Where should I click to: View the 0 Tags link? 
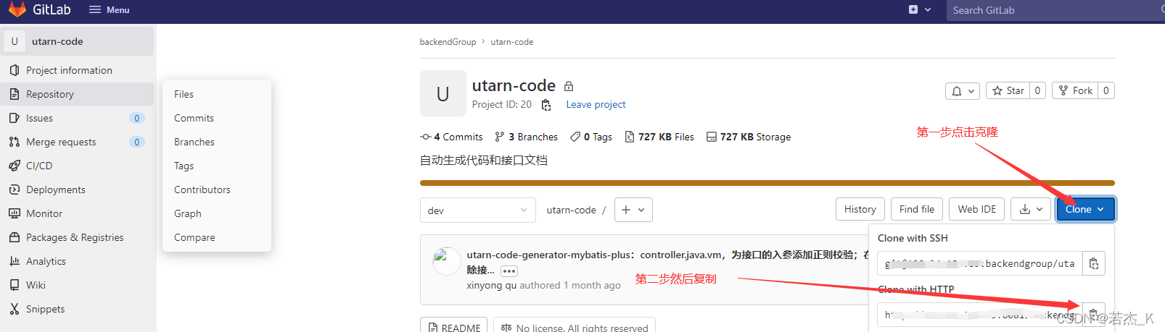pyautogui.click(x=590, y=137)
